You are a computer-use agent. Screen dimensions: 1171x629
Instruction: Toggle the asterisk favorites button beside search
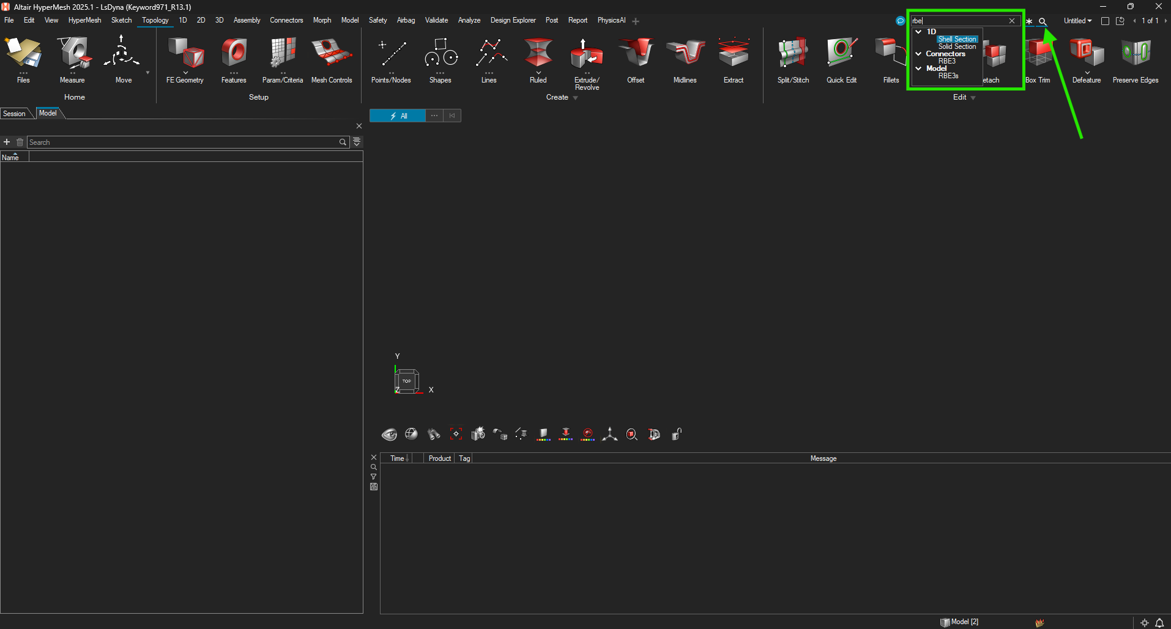pos(1029,21)
